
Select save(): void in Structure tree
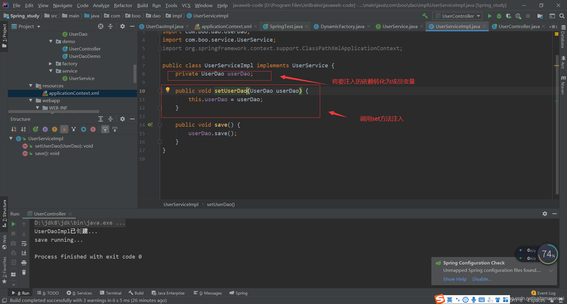[47, 153]
